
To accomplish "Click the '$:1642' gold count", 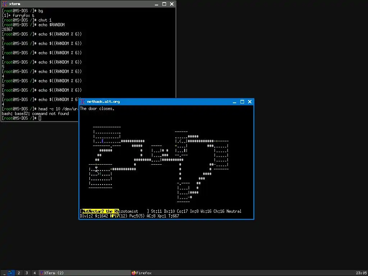I will point(101,216).
